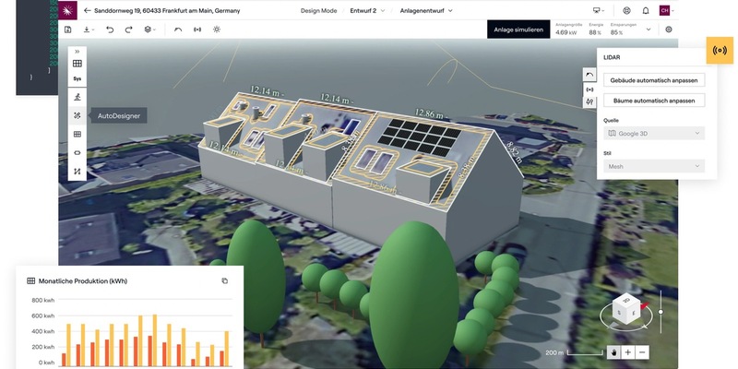Zoom in with the plus button
Image resolution: width=738 pixels, height=369 pixels.
(x=628, y=352)
